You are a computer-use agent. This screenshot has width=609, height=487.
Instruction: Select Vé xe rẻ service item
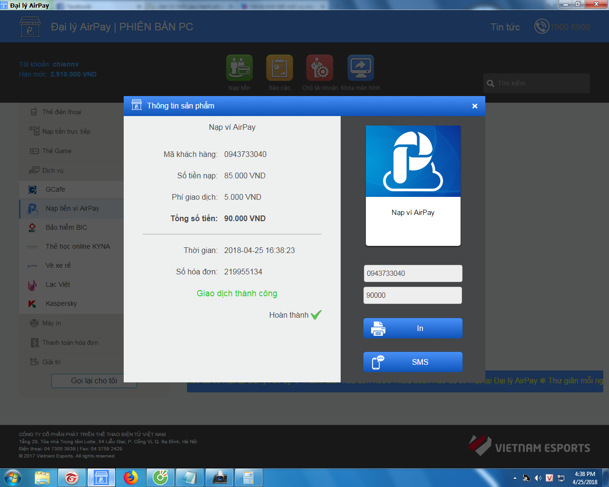coord(71,265)
